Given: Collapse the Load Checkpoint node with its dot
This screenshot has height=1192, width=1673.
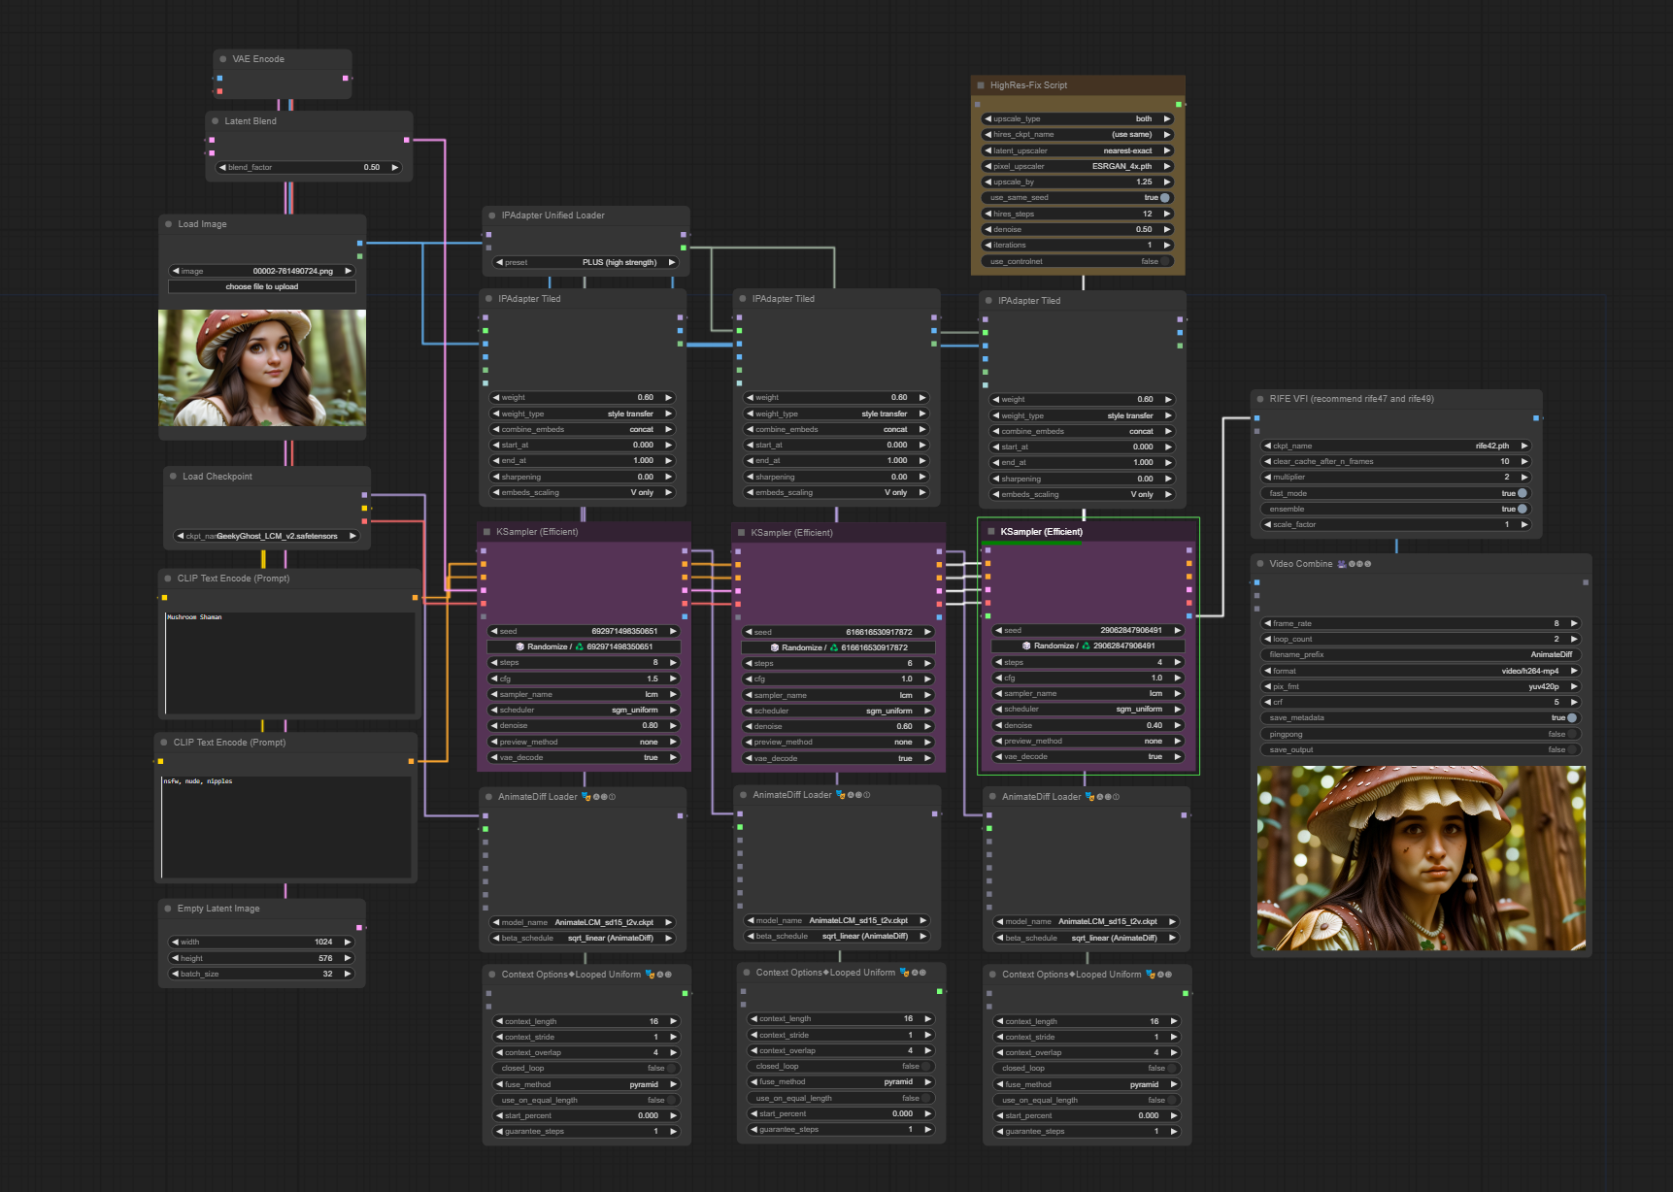Looking at the screenshot, I should [x=173, y=477].
